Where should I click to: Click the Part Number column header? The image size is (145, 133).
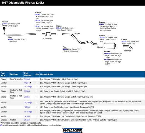pyautogui.click(x=29, y=74)
